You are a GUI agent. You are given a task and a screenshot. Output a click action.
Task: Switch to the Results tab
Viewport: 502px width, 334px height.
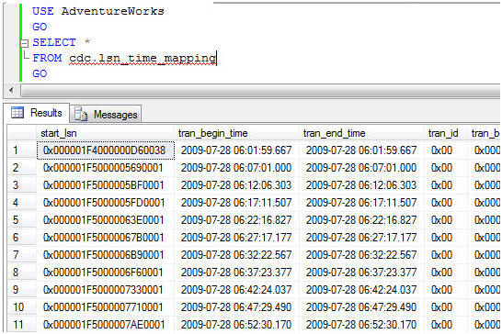pyautogui.click(x=37, y=113)
